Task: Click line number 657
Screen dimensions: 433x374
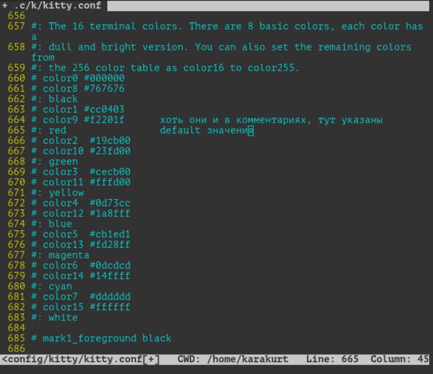Action: click(16, 26)
